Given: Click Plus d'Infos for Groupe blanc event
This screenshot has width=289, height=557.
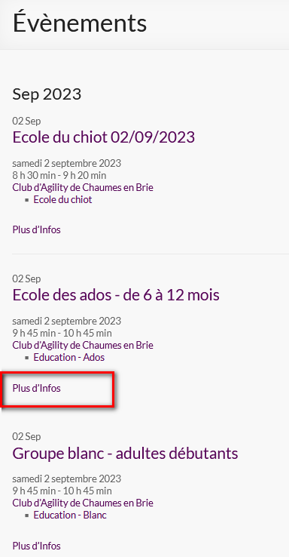Looking at the screenshot, I should (36, 546).
